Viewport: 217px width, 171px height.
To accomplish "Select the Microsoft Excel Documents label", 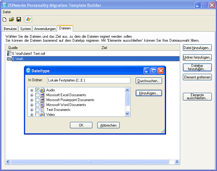I will click(x=66, y=95).
